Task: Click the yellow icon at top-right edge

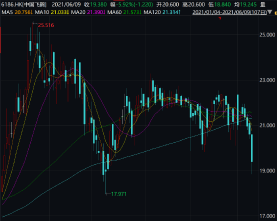Action: 276,12
